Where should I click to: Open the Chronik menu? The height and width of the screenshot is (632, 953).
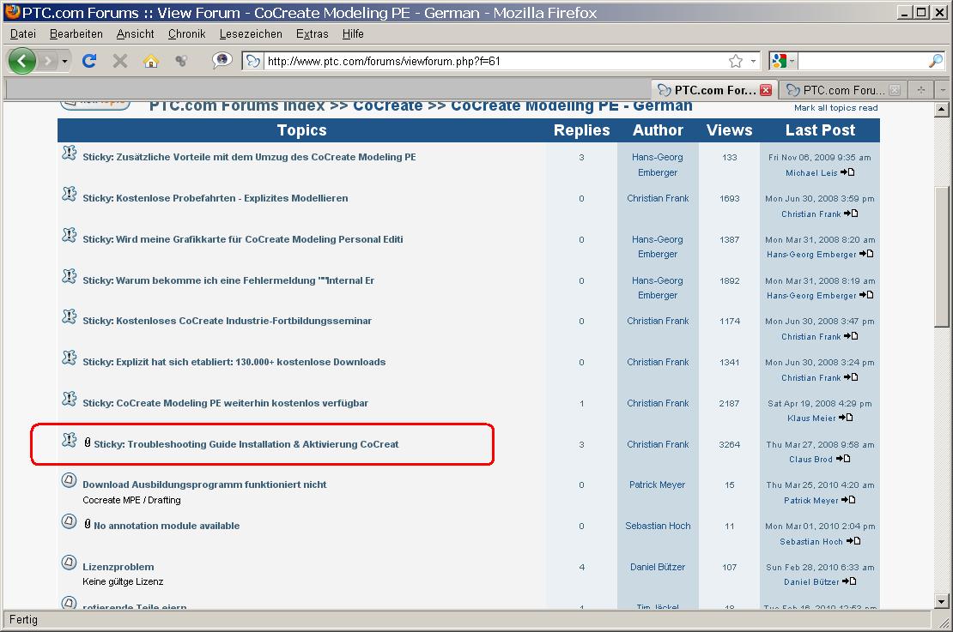click(186, 34)
